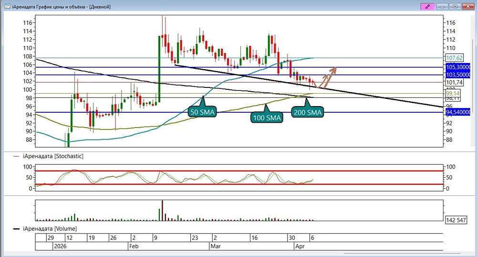Click the 19 date label on time axis
Viewport: 477px width, 257px height.
tap(91, 238)
